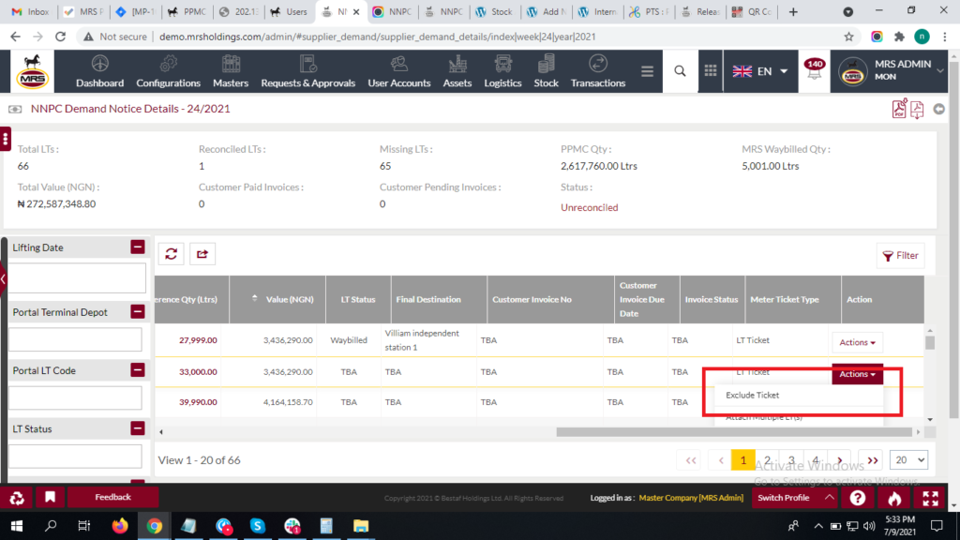Click the Master Company [MRS Admin] link

click(691, 498)
